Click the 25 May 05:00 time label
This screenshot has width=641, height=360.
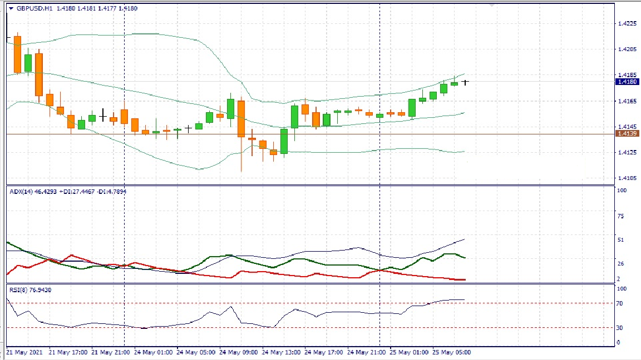coord(452,352)
